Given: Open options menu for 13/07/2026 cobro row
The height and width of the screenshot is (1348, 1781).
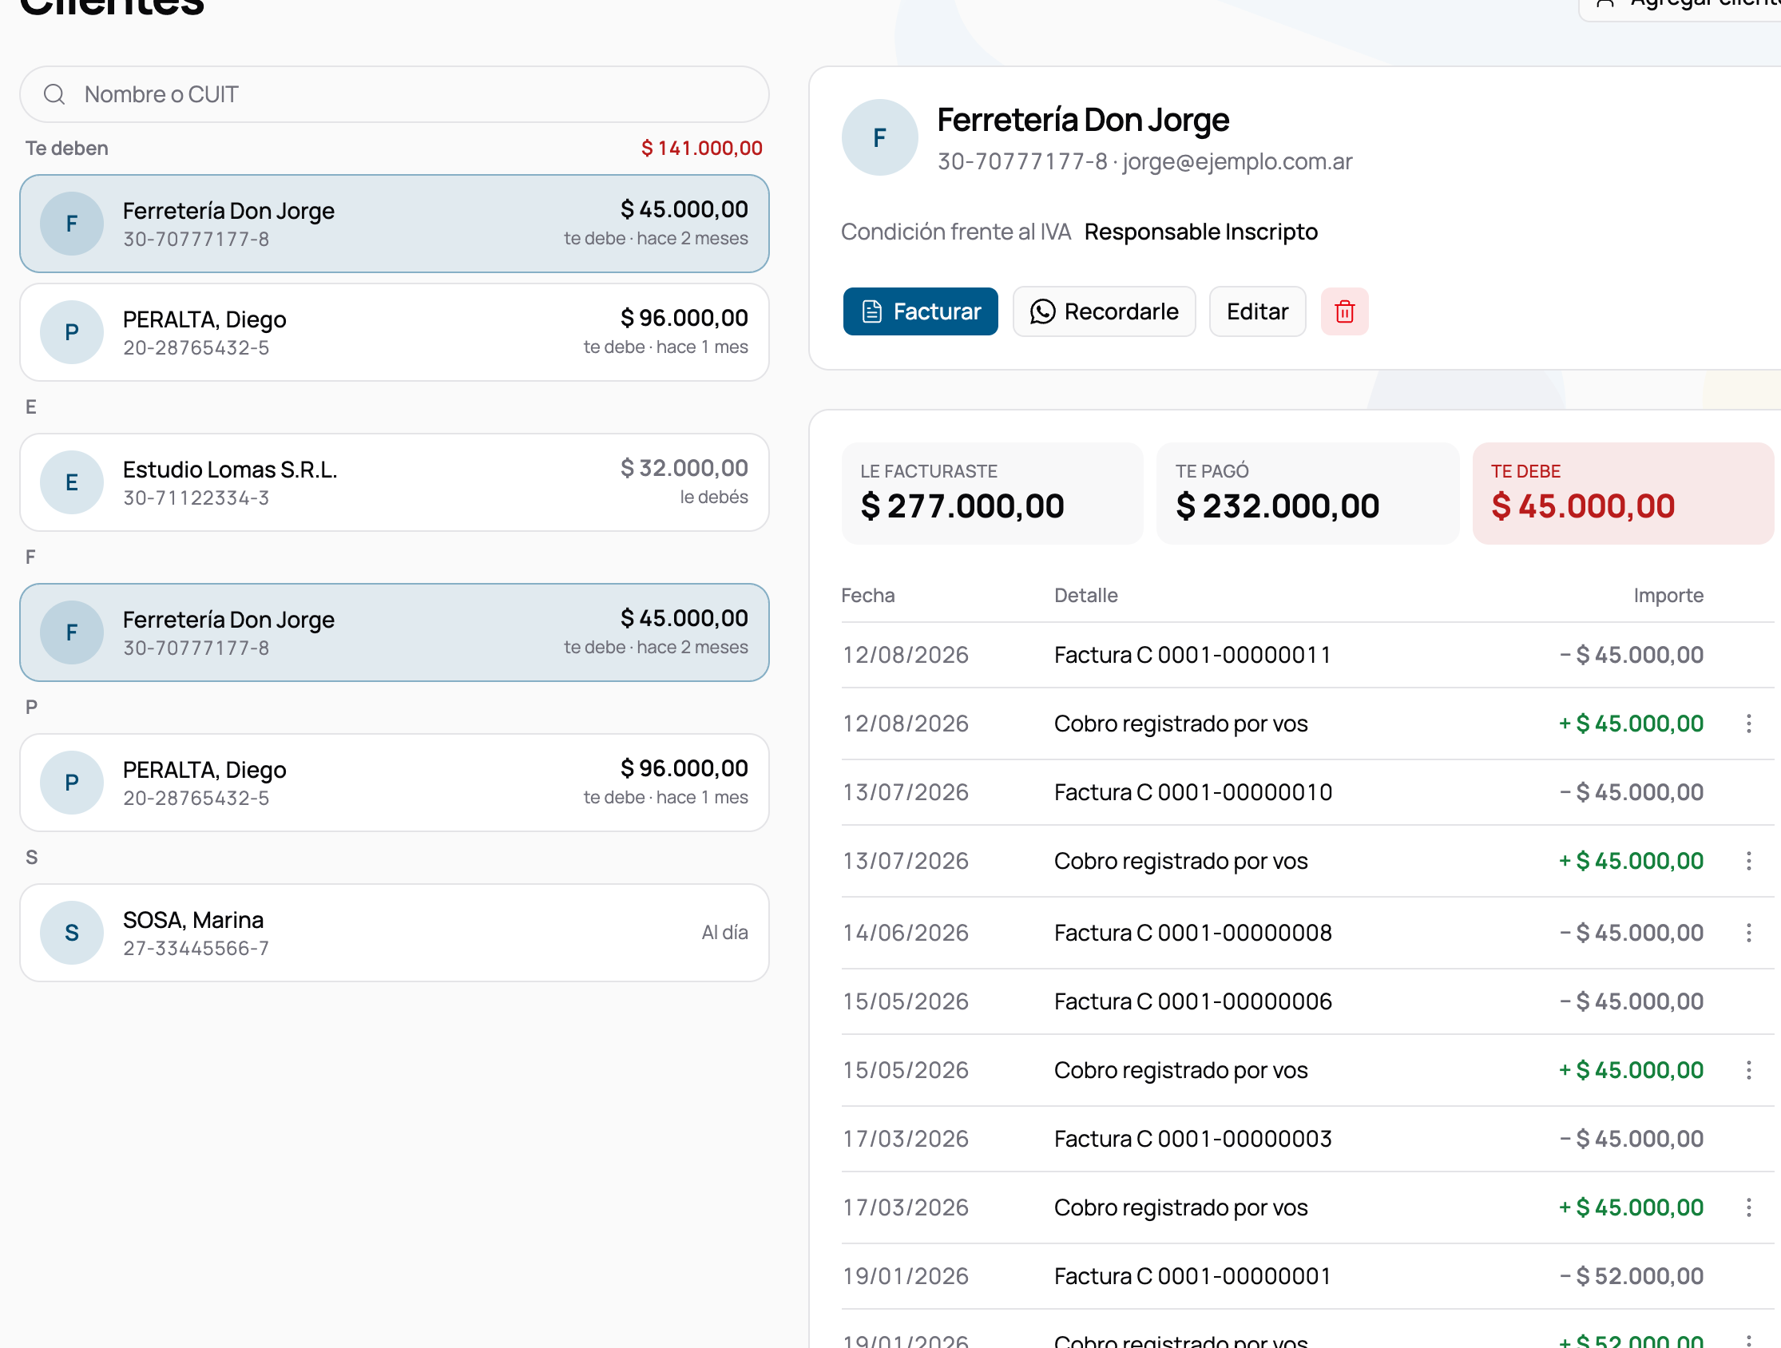Looking at the screenshot, I should click(x=1748, y=861).
